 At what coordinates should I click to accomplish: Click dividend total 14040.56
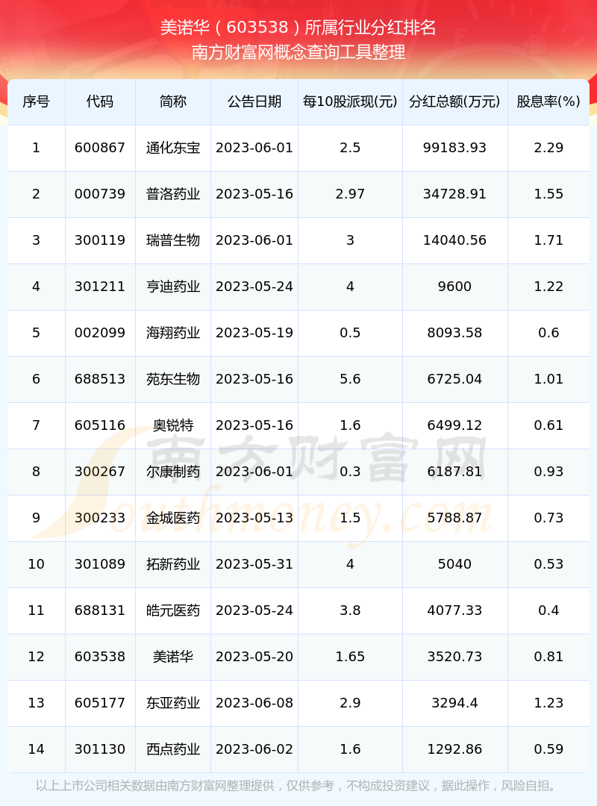(454, 240)
